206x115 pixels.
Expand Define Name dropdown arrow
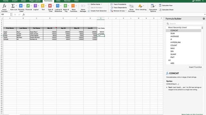pos(101,4)
